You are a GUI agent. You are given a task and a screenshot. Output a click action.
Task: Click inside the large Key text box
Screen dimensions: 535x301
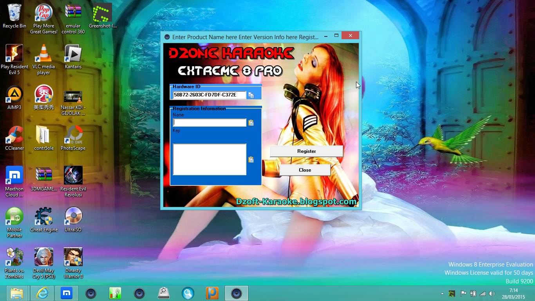click(210, 159)
